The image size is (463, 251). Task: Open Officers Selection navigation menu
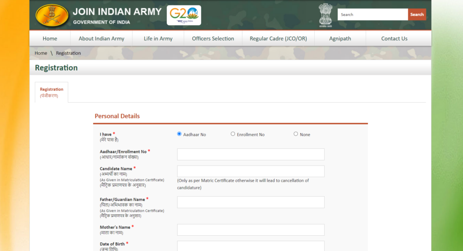coord(213,38)
